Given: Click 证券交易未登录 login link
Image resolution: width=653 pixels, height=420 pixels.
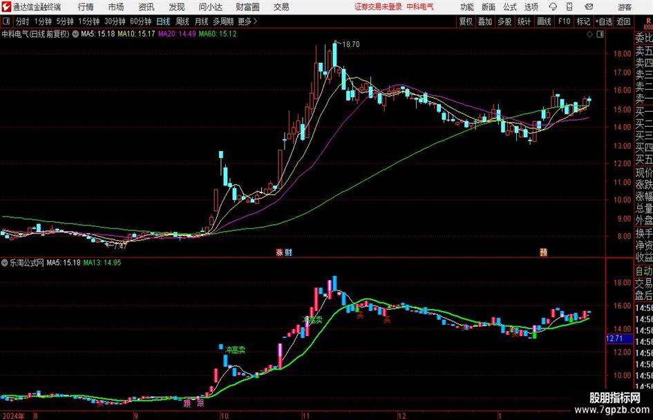Looking at the screenshot, I should [378, 7].
